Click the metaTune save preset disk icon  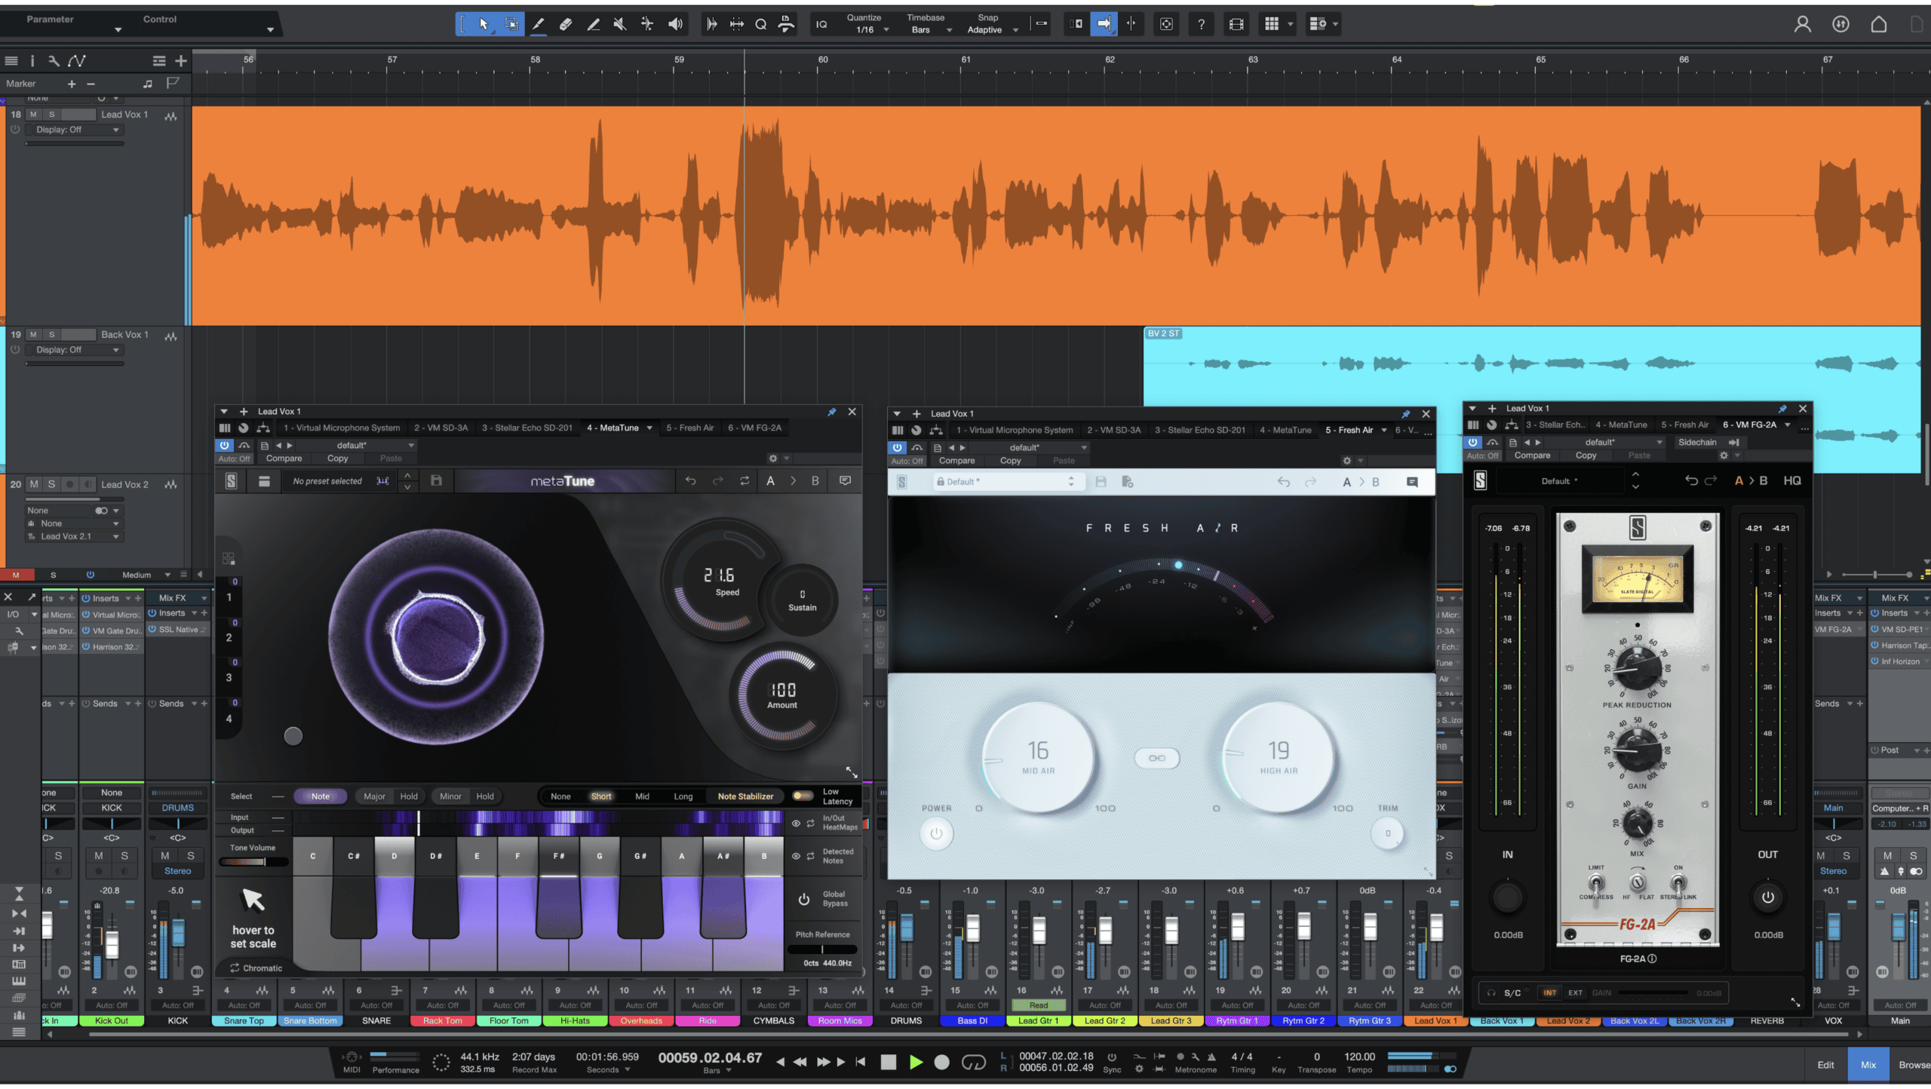tap(436, 480)
